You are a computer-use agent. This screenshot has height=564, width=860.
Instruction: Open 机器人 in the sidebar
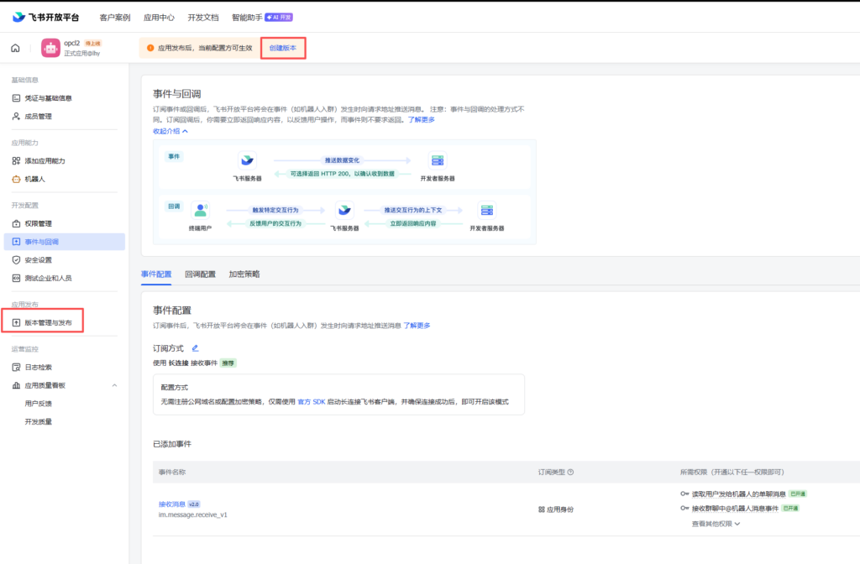[x=34, y=179]
